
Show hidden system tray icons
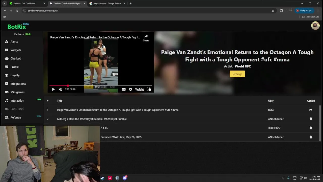[283, 178]
